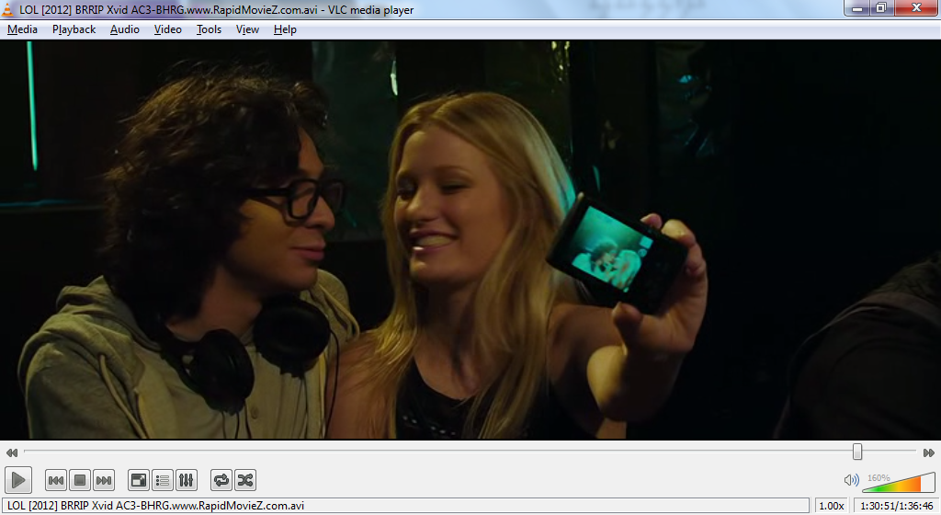Open the Tools menu
This screenshot has height=515, width=941.
tap(209, 29)
